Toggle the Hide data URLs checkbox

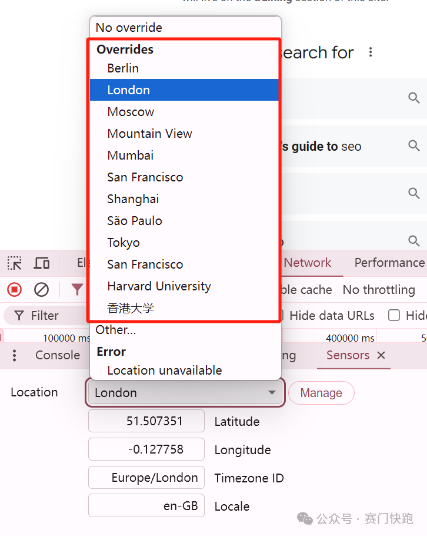point(280,315)
